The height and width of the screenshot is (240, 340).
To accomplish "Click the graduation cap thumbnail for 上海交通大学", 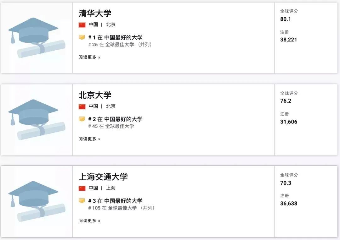I will coord(37,201).
